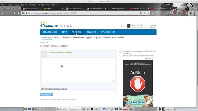Open the history clock icon in Firefox toolbar
This screenshot has height=111, width=198.
[11, 13]
